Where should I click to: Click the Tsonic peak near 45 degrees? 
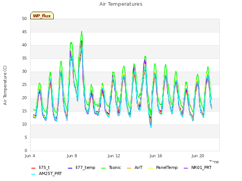point(82,32)
